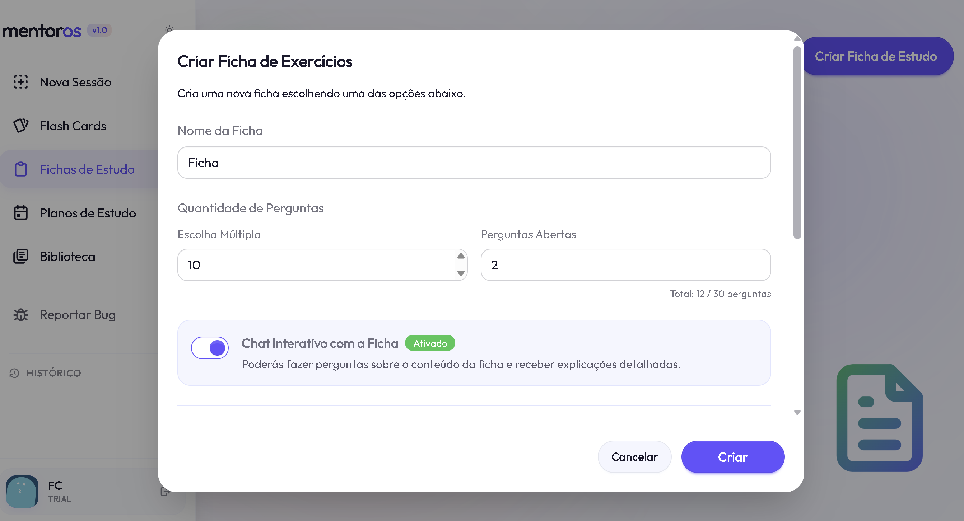The width and height of the screenshot is (964, 521).
Task: Cancel the ficha creation dialog
Action: point(634,457)
